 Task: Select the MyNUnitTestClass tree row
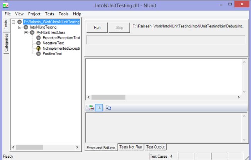point(51,32)
